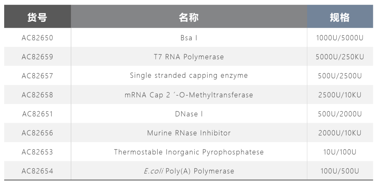Click the 5000U/250KU specification cell

pos(339,57)
